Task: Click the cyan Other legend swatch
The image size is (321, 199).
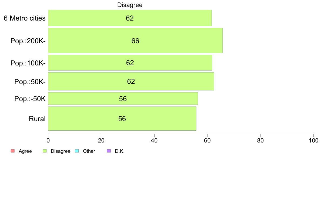Action: click(x=77, y=151)
